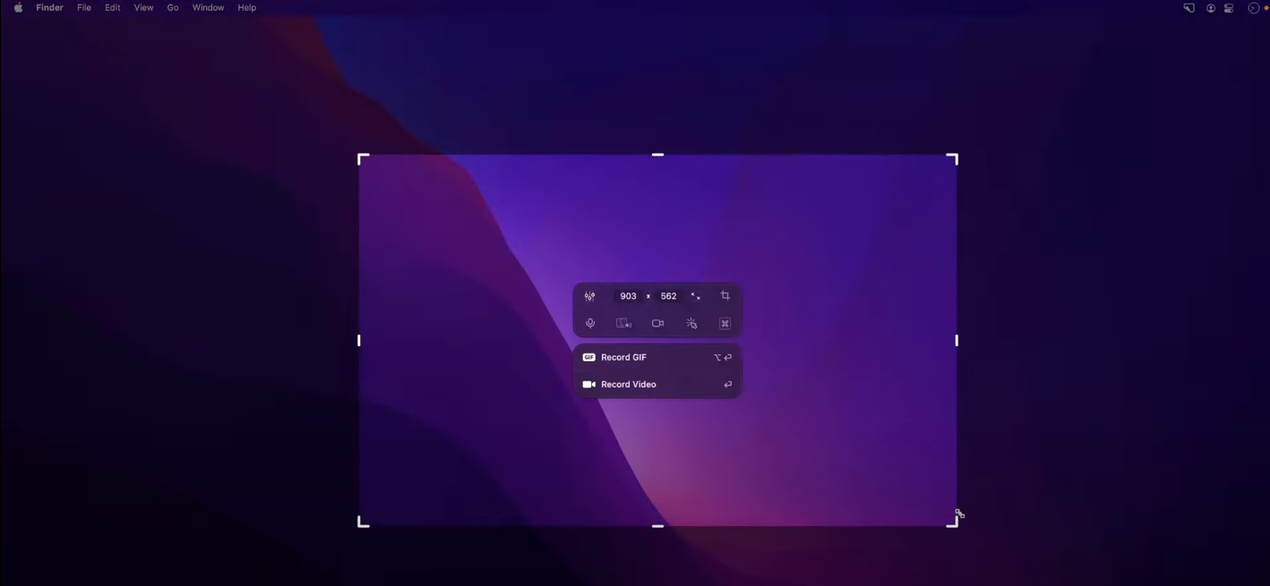Viewport: 1270px width, 586px height.
Task: Toggle mouse click highlighting
Action: (x=691, y=324)
